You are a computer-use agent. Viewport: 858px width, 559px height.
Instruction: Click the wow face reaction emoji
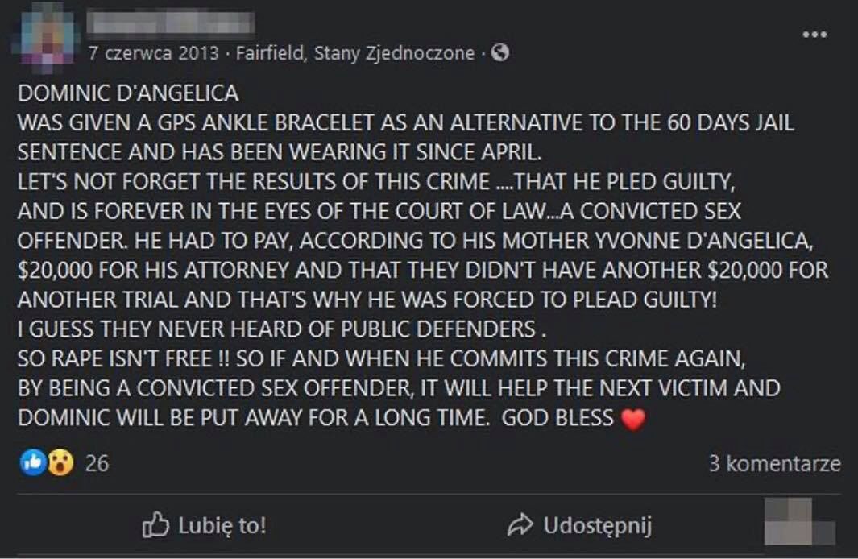(x=60, y=462)
